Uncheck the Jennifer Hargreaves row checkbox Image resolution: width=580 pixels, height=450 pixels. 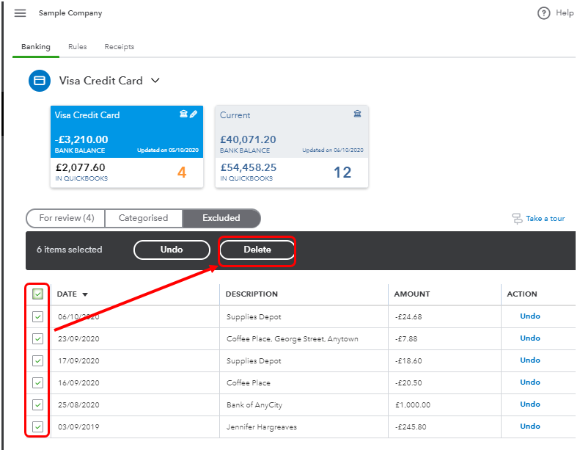click(37, 427)
